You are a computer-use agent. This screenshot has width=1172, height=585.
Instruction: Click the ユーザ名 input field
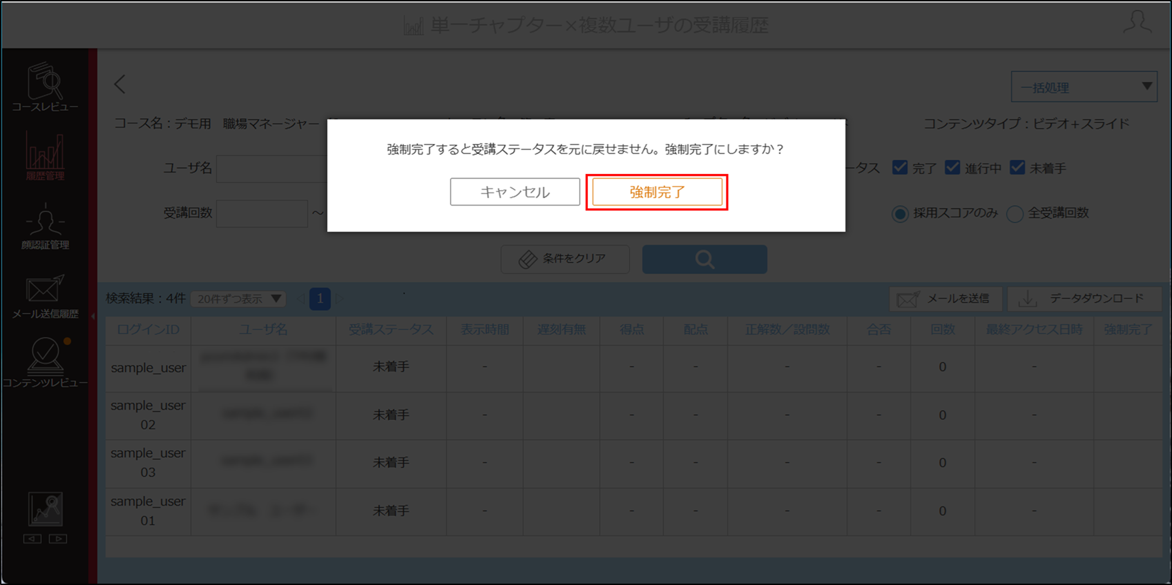point(272,168)
